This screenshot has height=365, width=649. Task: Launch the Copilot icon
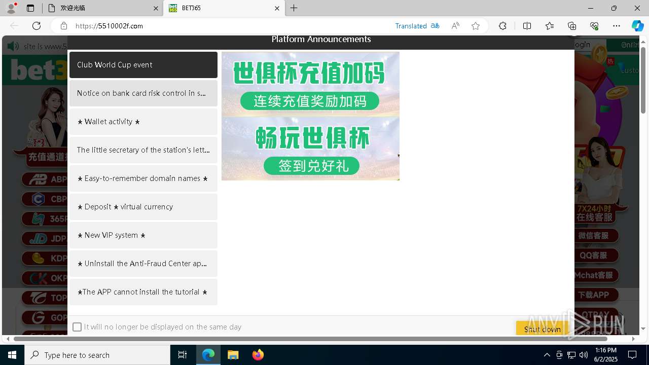pos(637,26)
